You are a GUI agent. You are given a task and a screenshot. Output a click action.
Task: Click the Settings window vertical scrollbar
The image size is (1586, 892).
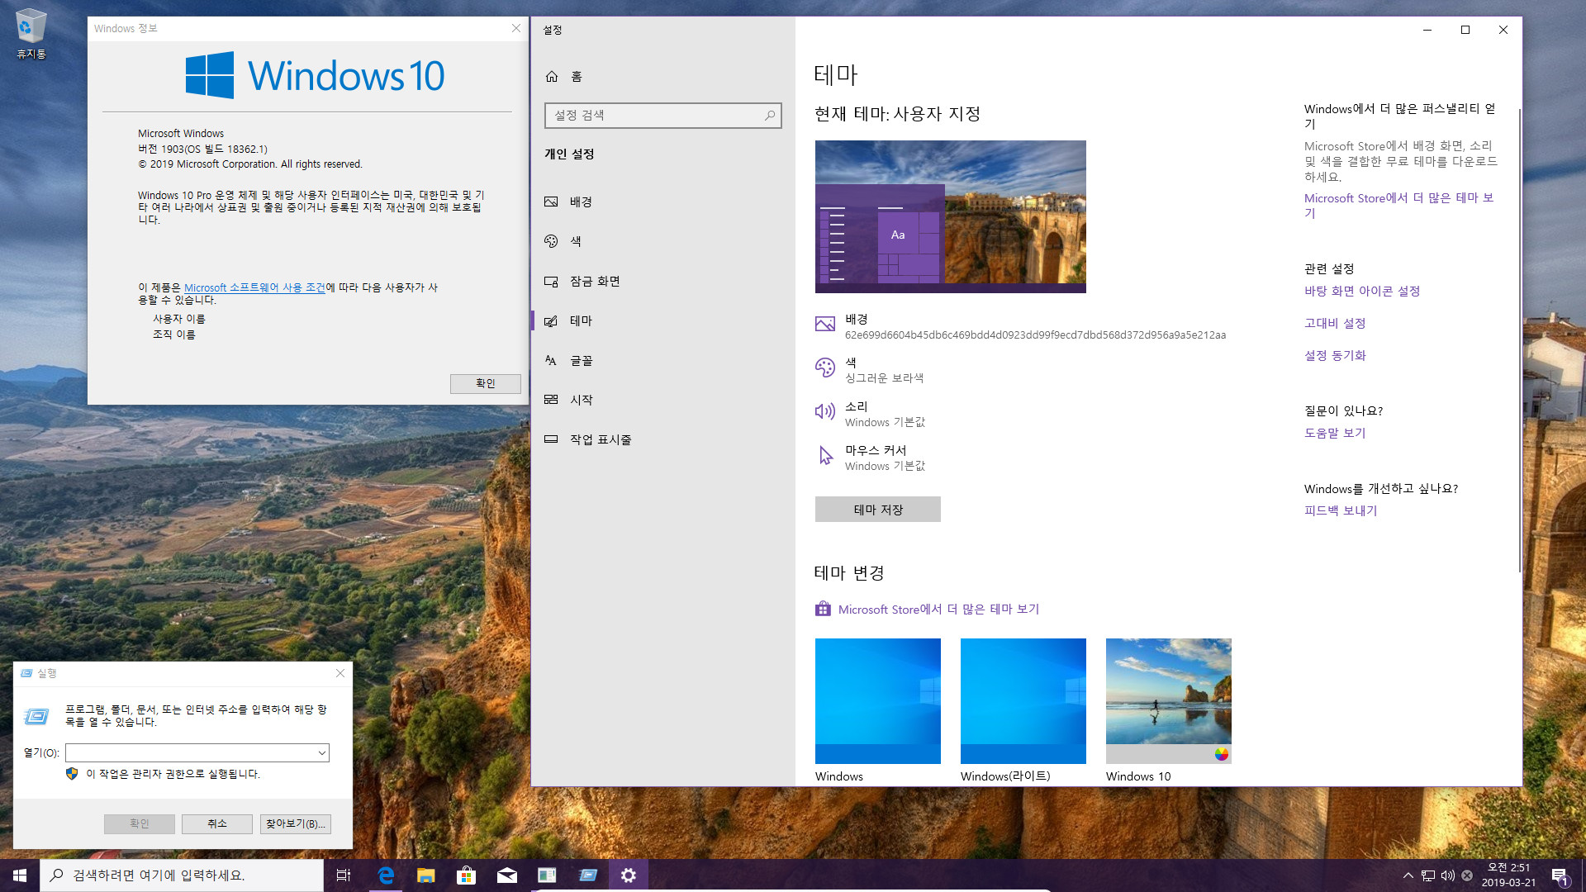1519,339
